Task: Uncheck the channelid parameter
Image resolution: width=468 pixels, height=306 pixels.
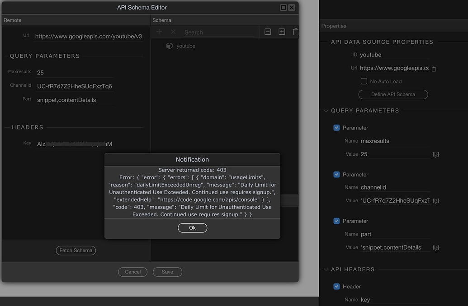Action: click(x=336, y=174)
